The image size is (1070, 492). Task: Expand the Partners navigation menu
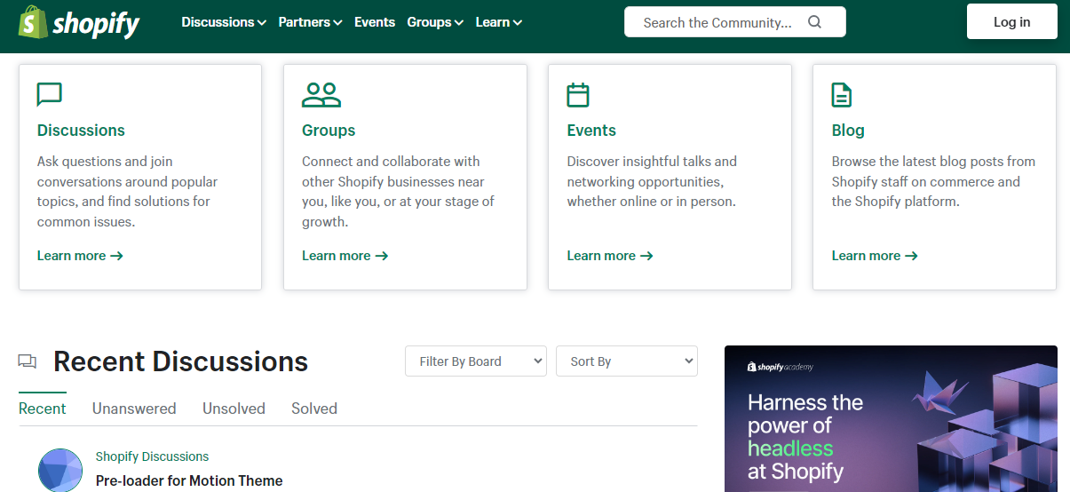310,22
